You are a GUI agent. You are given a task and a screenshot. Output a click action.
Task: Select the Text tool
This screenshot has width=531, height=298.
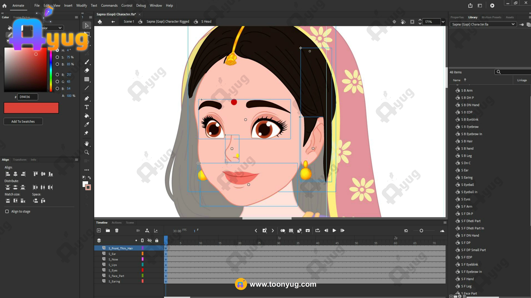(x=87, y=107)
